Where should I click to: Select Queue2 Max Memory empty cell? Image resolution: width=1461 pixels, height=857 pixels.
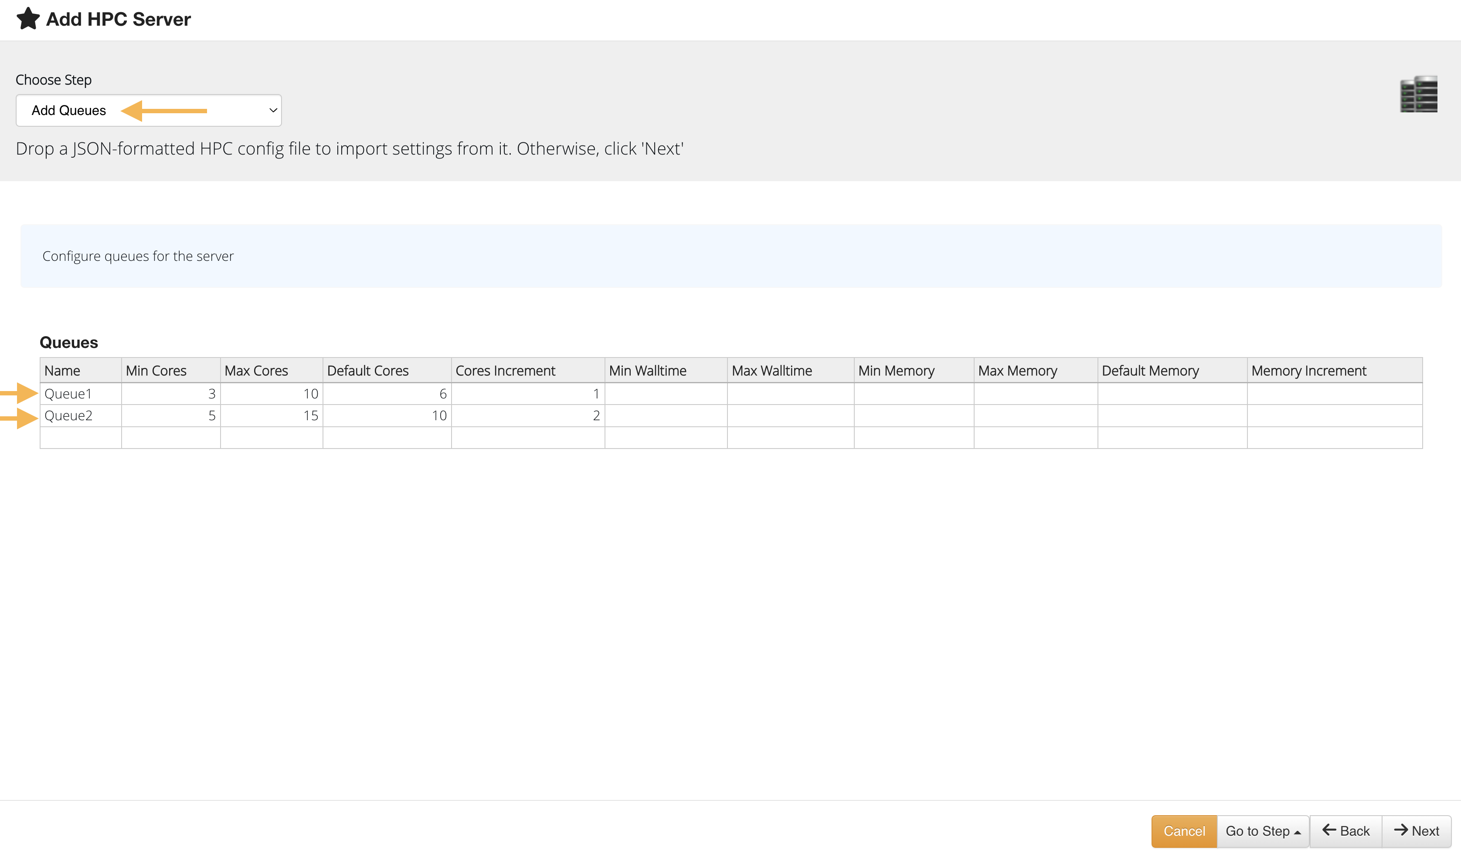click(x=1036, y=416)
